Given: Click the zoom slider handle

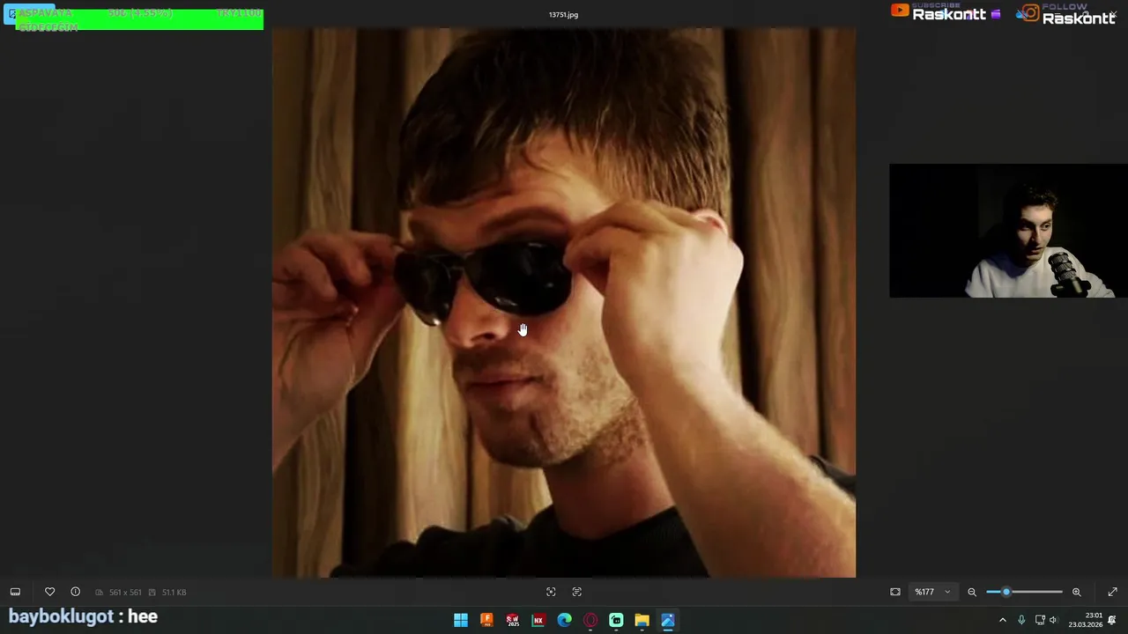Looking at the screenshot, I should (x=1006, y=592).
